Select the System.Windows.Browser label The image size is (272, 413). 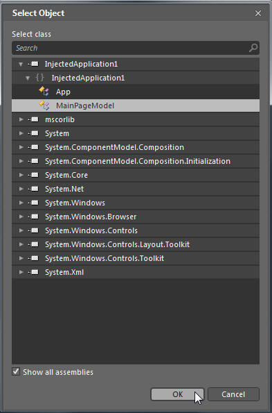pyautogui.click(x=91, y=217)
